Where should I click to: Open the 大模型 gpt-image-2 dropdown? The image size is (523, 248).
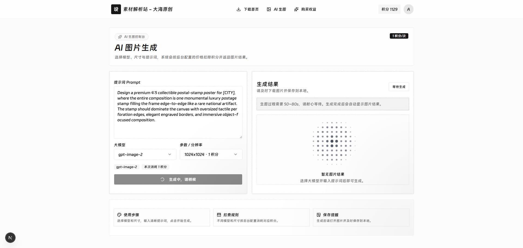[x=145, y=154]
